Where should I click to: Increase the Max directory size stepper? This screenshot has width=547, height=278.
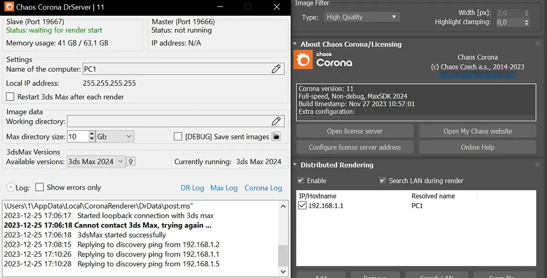[92, 134]
